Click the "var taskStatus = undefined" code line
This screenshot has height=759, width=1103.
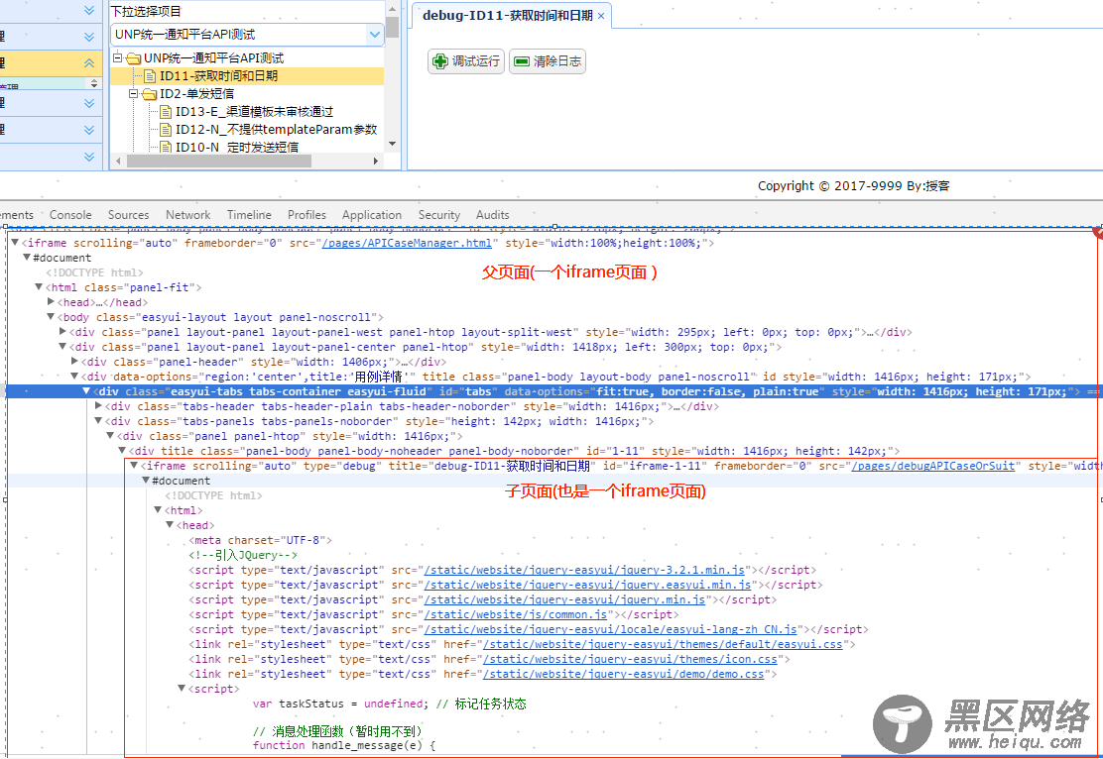point(390,704)
